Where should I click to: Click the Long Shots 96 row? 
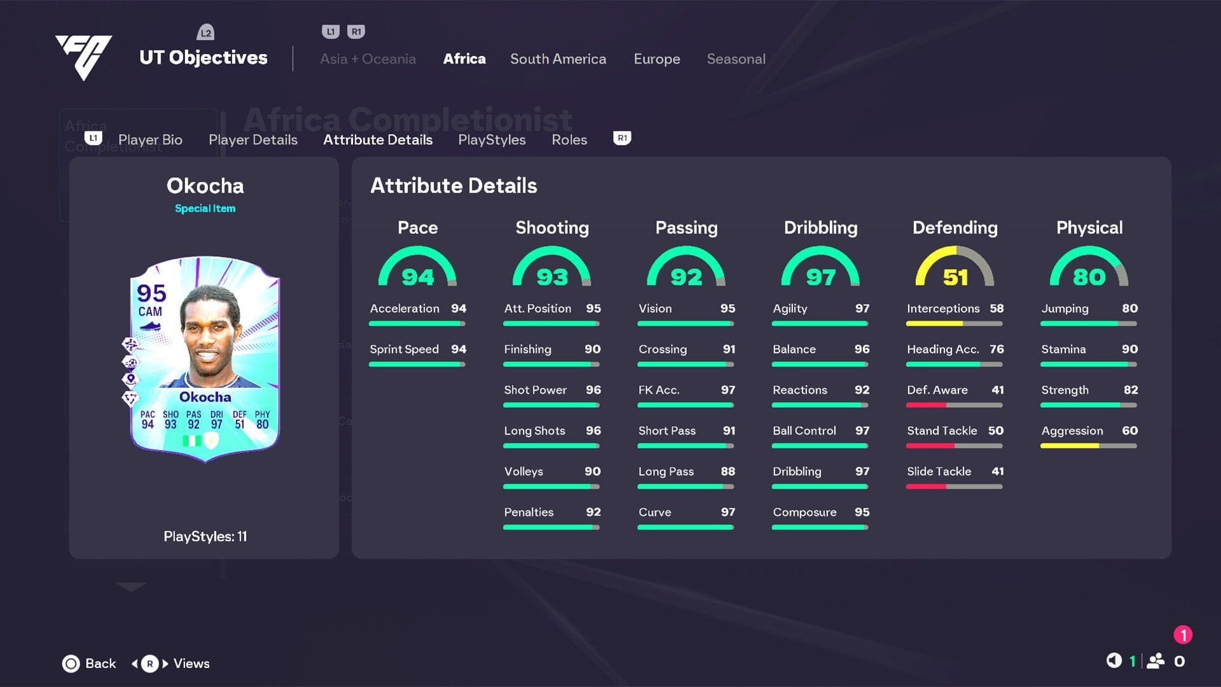(x=552, y=436)
